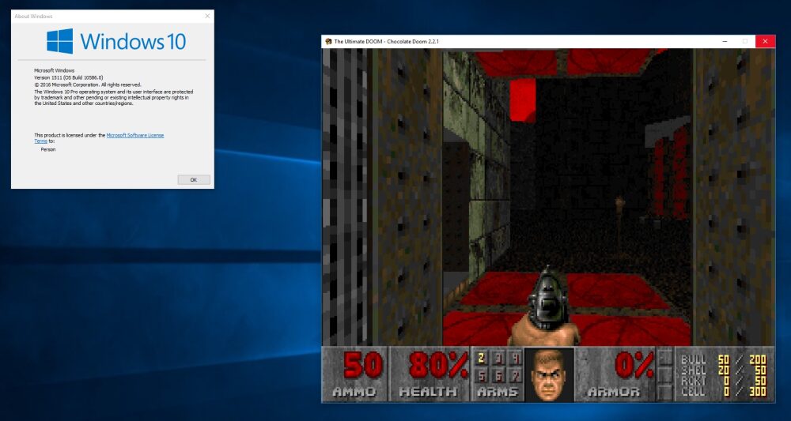Select arms slot number 4 in HUD
The width and height of the screenshot is (791, 421).
point(515,359)
